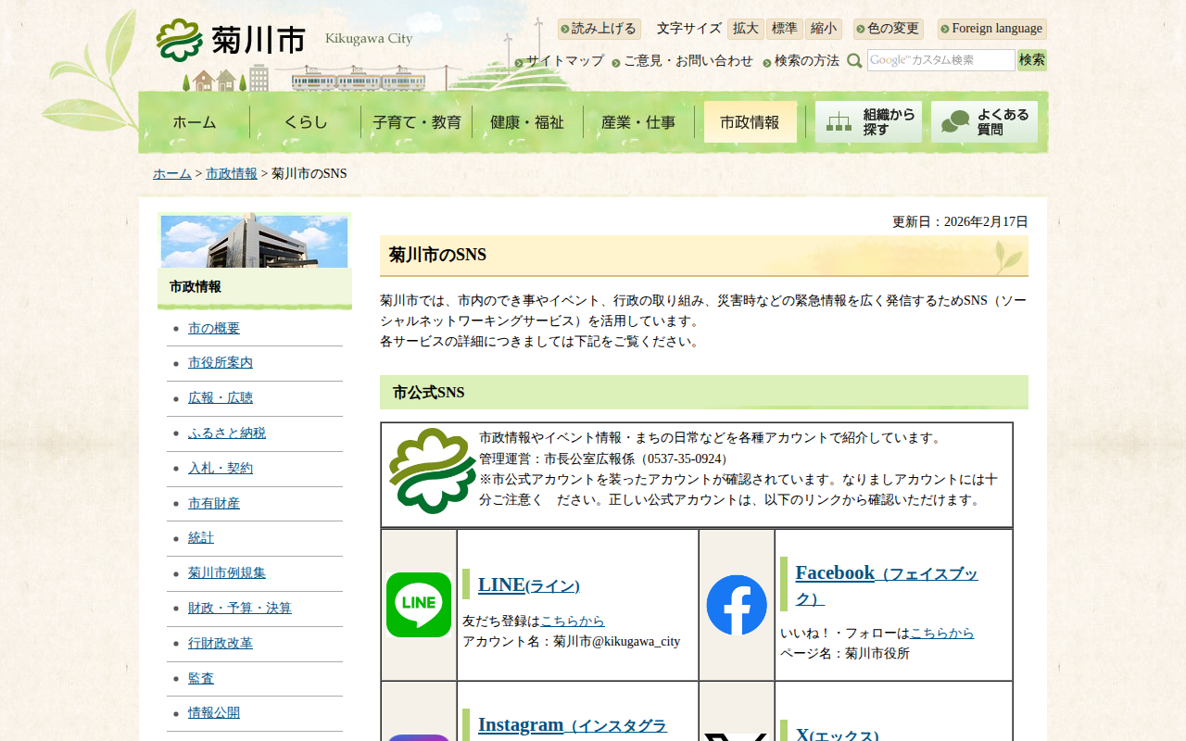Screen dimensions: 1186x741
Task: Open 情報公開 sidebar link
Action: [214, 713]
